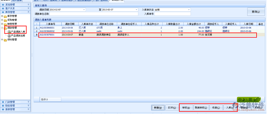Click the 审核(A) button

(x=186, y=108)
